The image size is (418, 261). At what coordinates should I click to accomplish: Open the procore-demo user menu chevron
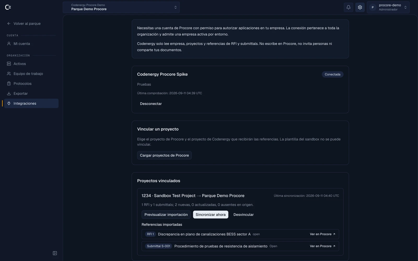coord(405,7)
